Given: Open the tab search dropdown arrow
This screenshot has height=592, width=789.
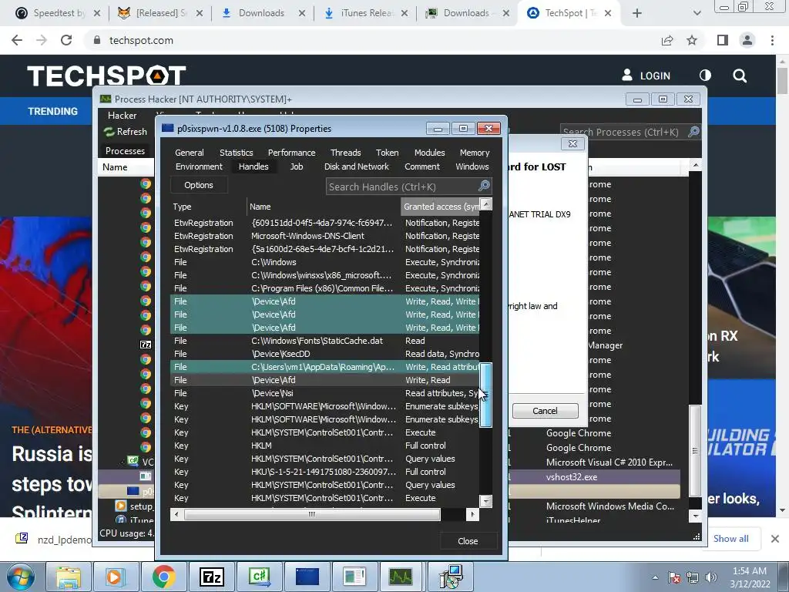Looking at the screenshot, I should (697, 13).
